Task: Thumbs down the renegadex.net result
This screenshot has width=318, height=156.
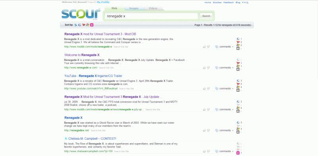Action: pos(208,131)
